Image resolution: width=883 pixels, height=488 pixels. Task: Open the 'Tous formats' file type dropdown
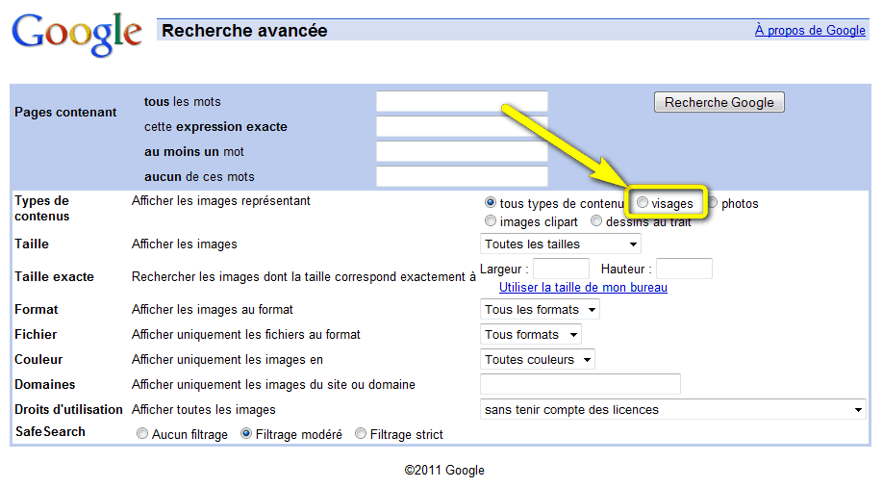click(x=531, y=334)
